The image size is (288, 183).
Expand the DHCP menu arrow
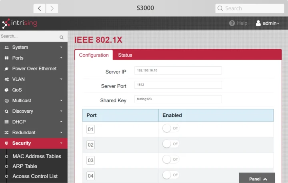tap(61, 122)
